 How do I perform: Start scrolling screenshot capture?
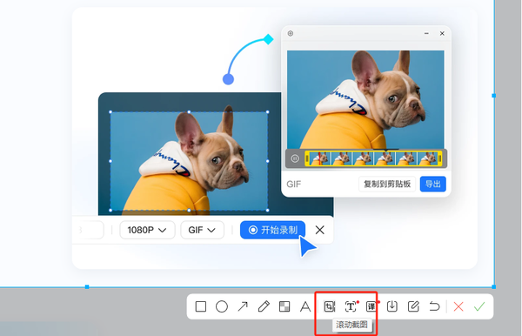point(329,306)
